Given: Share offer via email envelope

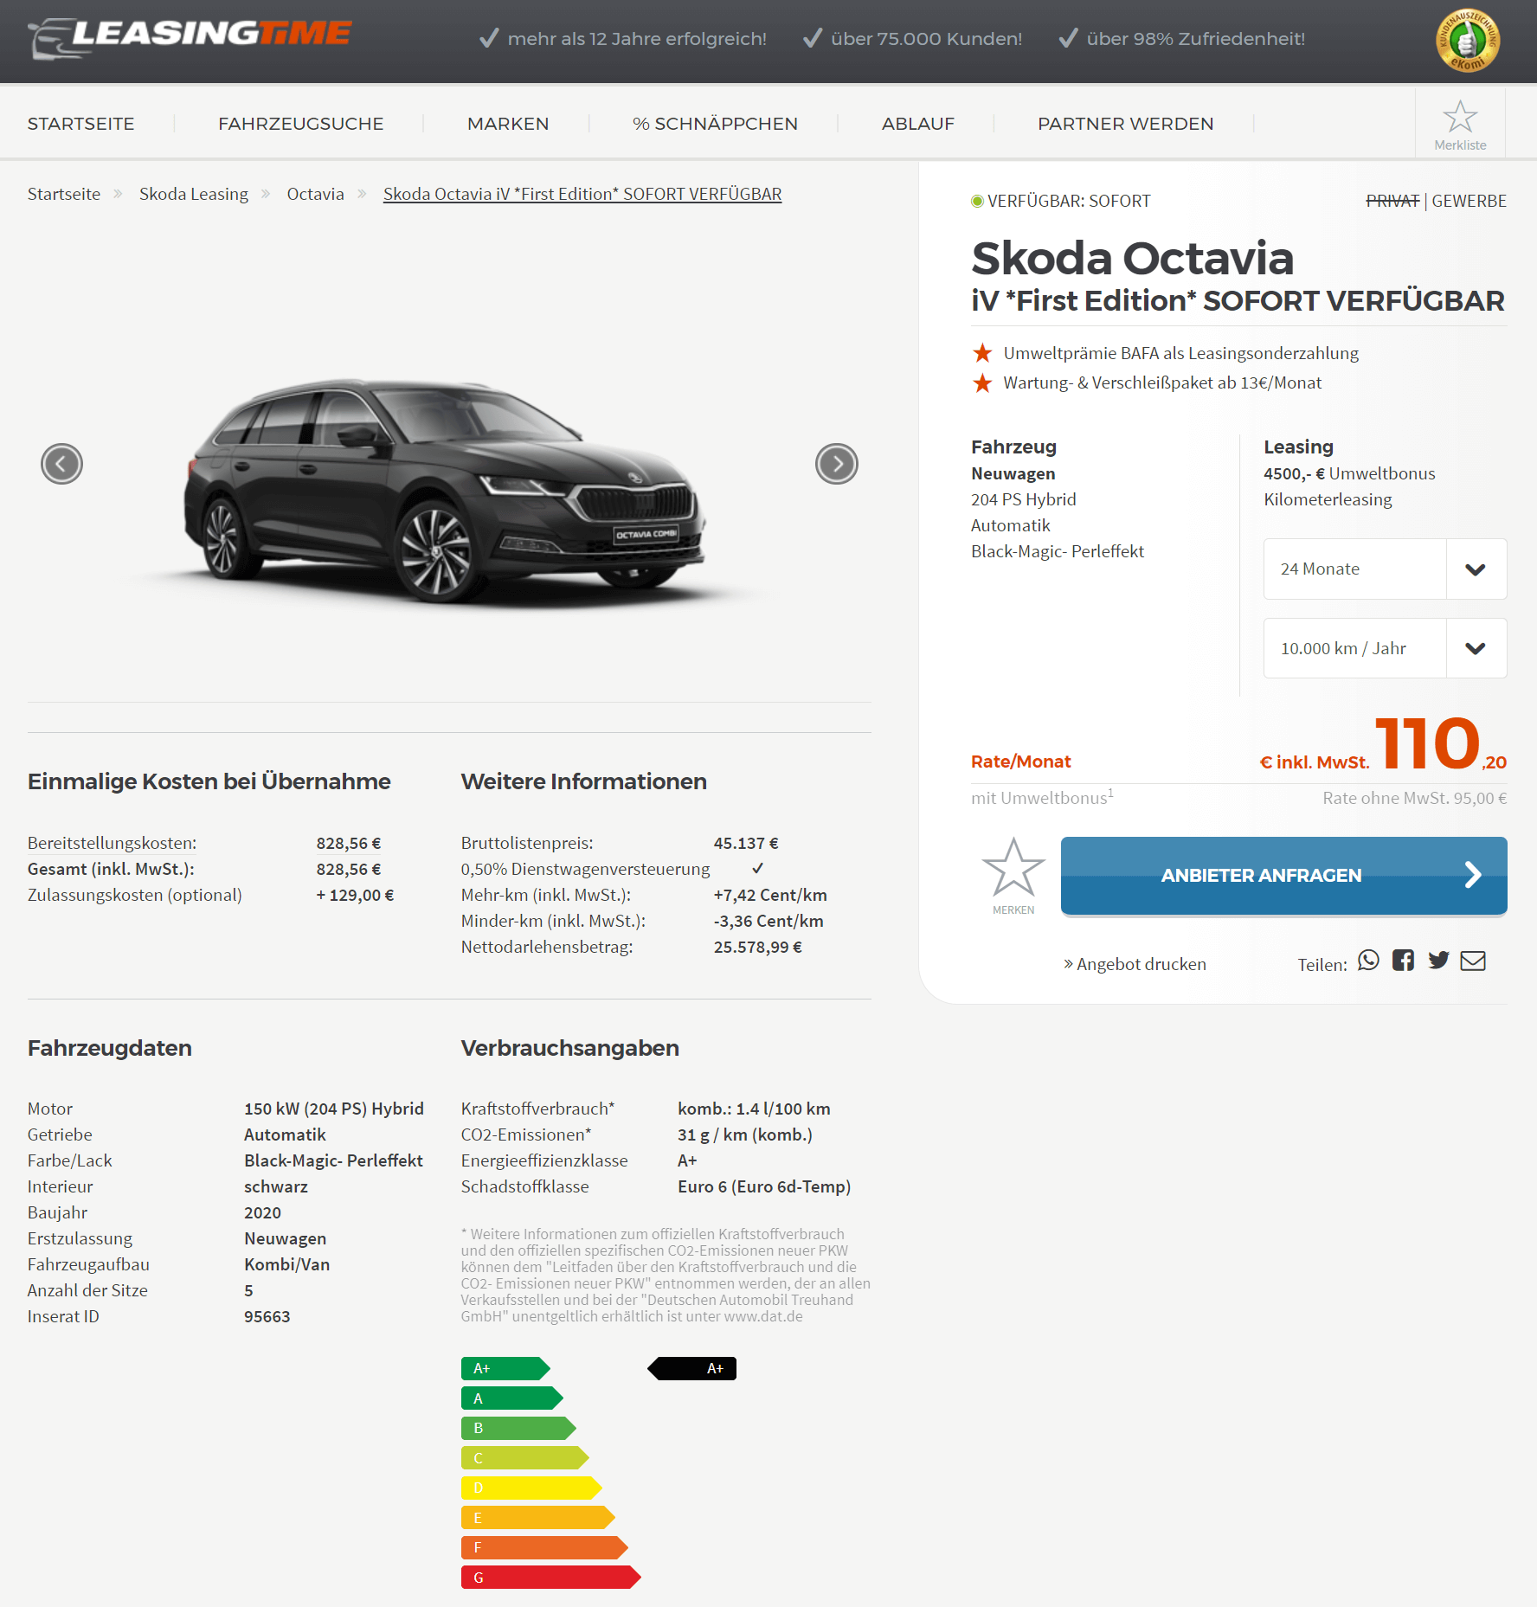Looking at the screenshot, I should pyautogui.click(x=1473, y=961).
